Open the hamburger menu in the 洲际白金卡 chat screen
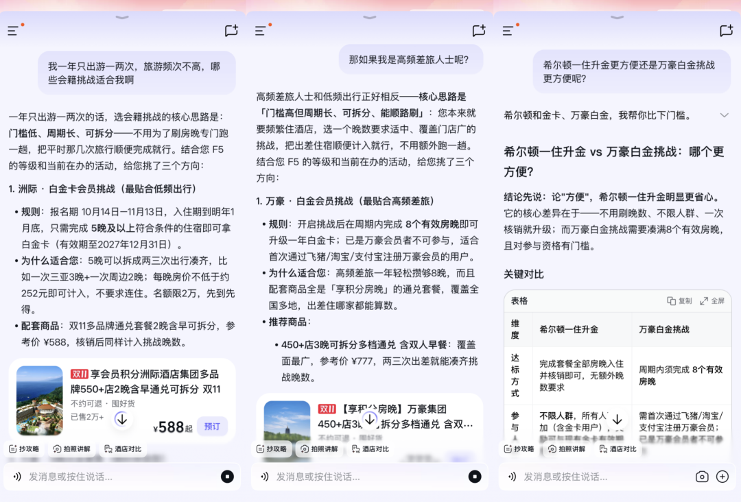This screenshot has height=502, width=741. (13, 31)
